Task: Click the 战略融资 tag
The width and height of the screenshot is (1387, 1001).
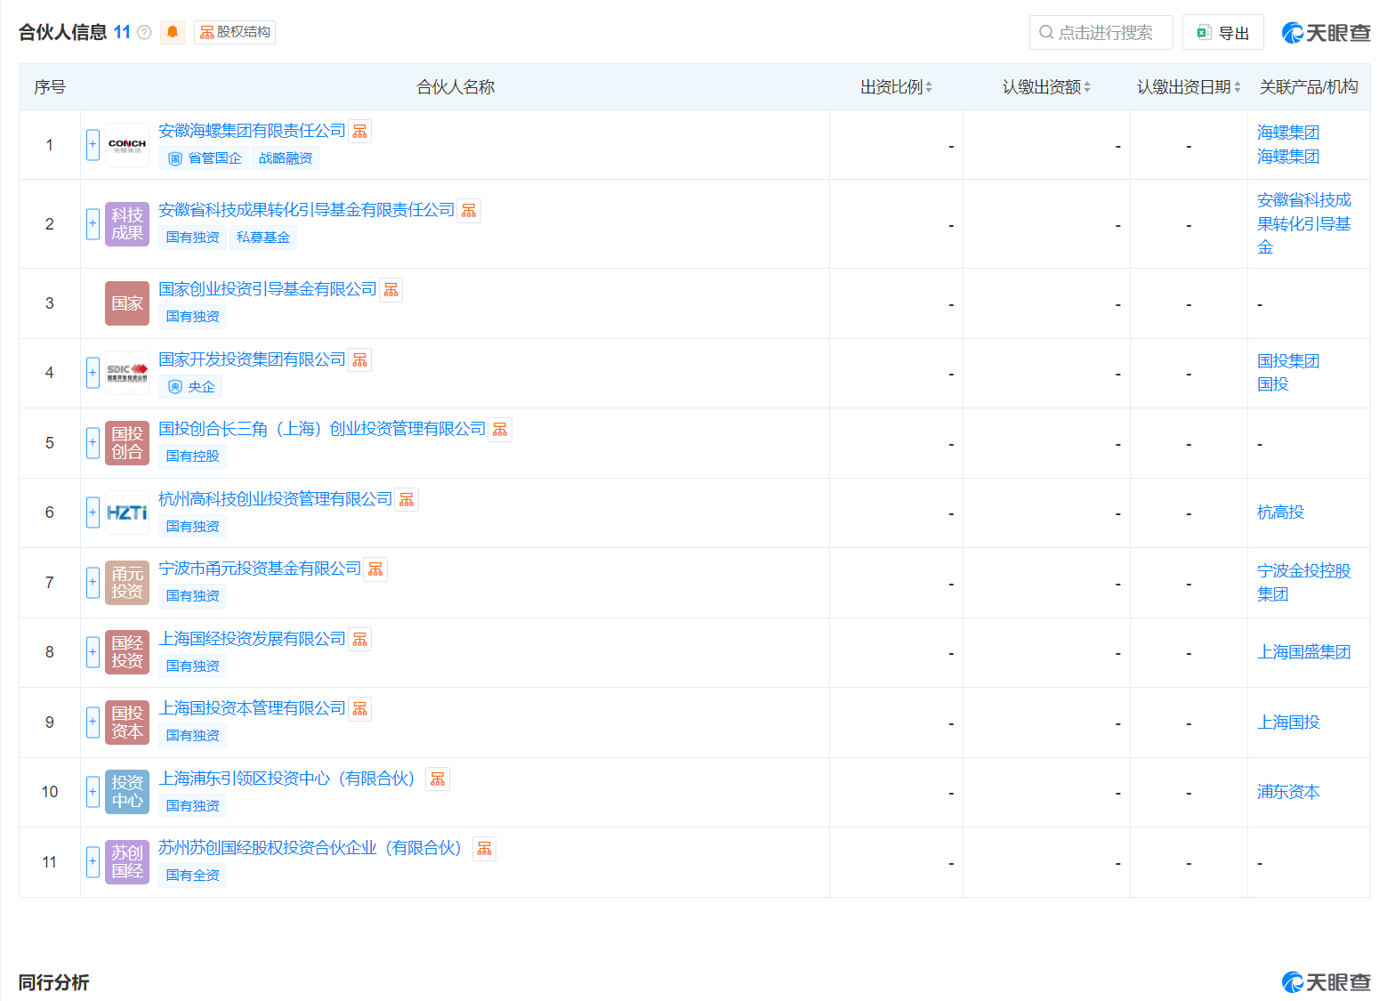Action: coord(286,158)
